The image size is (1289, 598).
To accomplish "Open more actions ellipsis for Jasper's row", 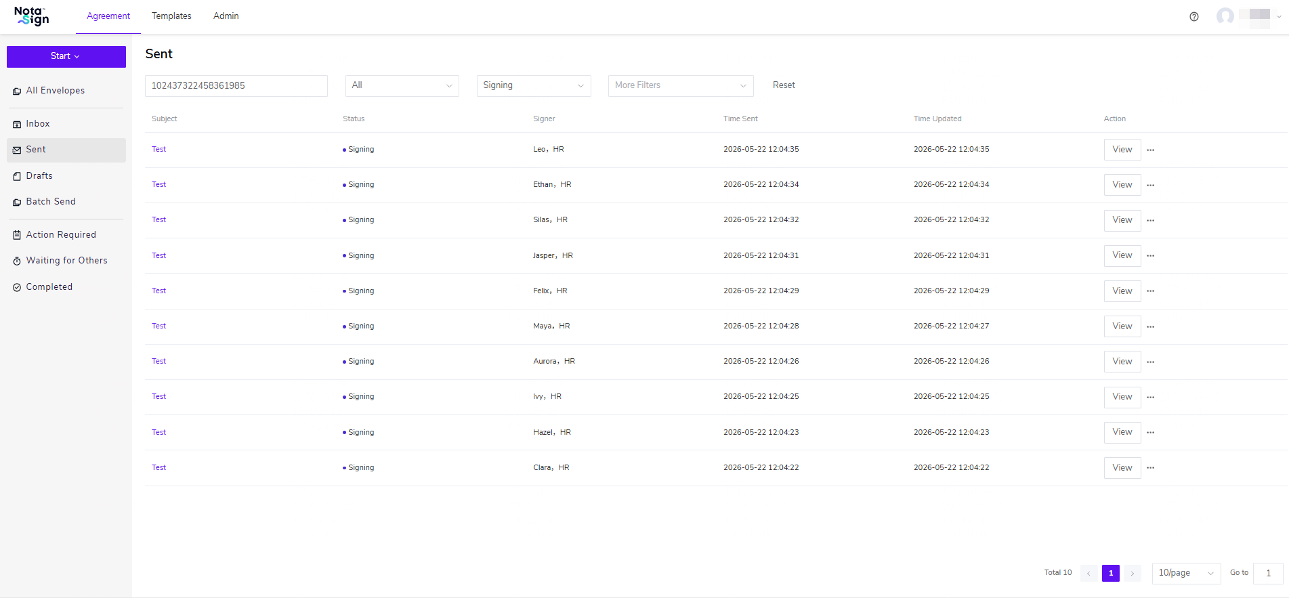I will (x=1151, y=255).
